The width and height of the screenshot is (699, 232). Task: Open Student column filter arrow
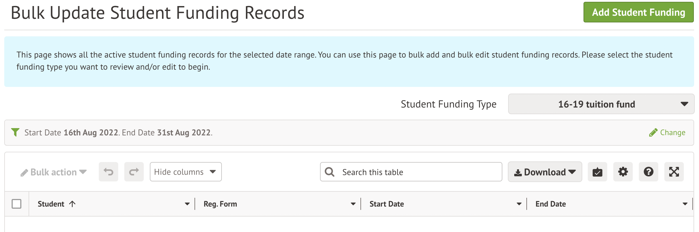[187, 204]
